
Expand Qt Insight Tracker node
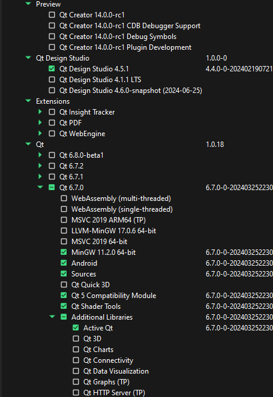(x=40, y=112)
